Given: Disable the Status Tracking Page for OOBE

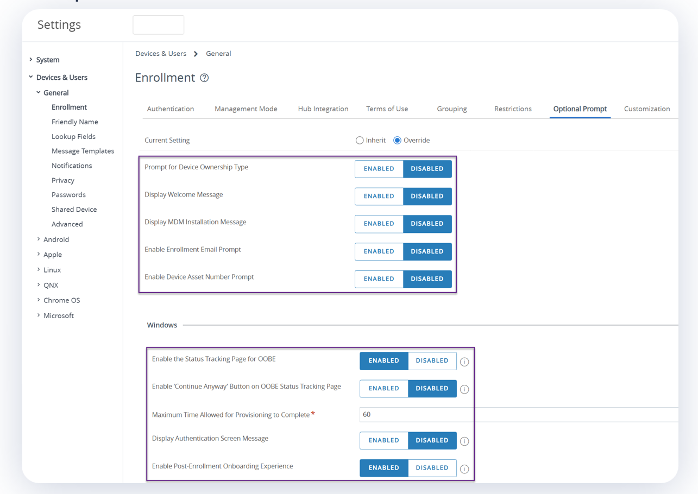Looking at the screenshot, I should pyautogui.click(x=432, y=361).
